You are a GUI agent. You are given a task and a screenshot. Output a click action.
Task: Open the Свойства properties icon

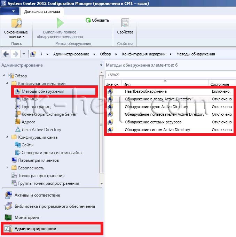(x=125, y=23)
